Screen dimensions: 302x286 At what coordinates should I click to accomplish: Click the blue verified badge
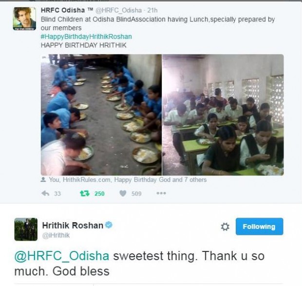(109, 225)
